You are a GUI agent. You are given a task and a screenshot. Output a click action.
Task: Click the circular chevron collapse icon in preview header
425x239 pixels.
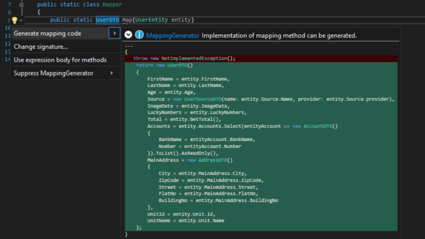tap(128, 35)
